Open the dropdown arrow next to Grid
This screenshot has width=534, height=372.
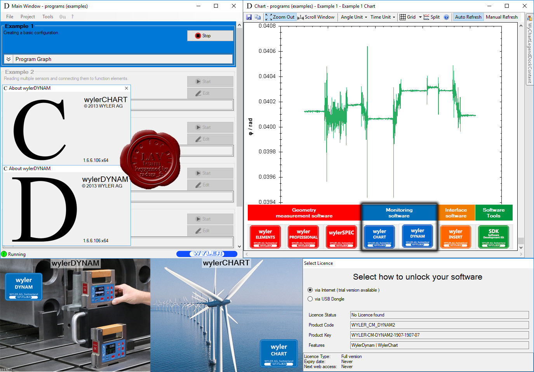(x=420, y=17)
